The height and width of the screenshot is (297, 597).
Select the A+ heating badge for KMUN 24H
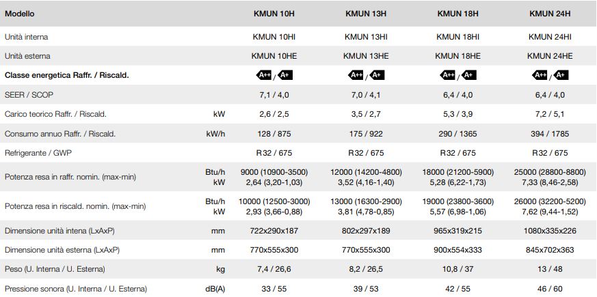561,75
